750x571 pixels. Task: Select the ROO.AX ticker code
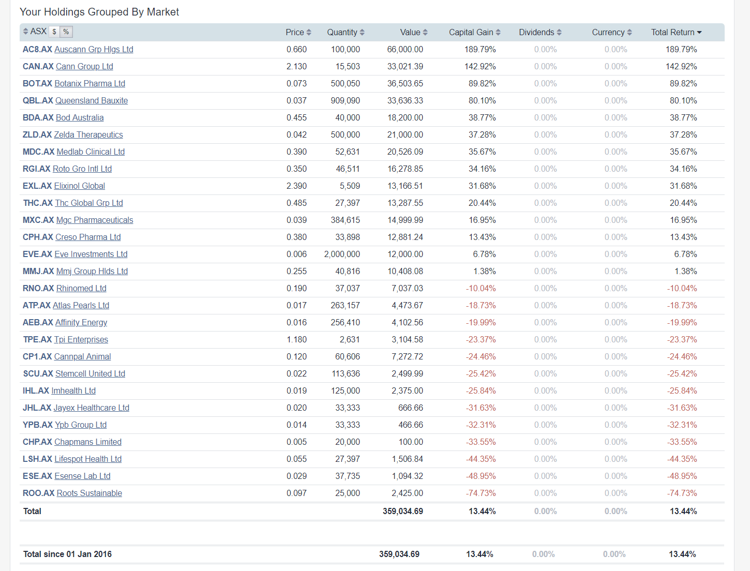coord(39,493)
